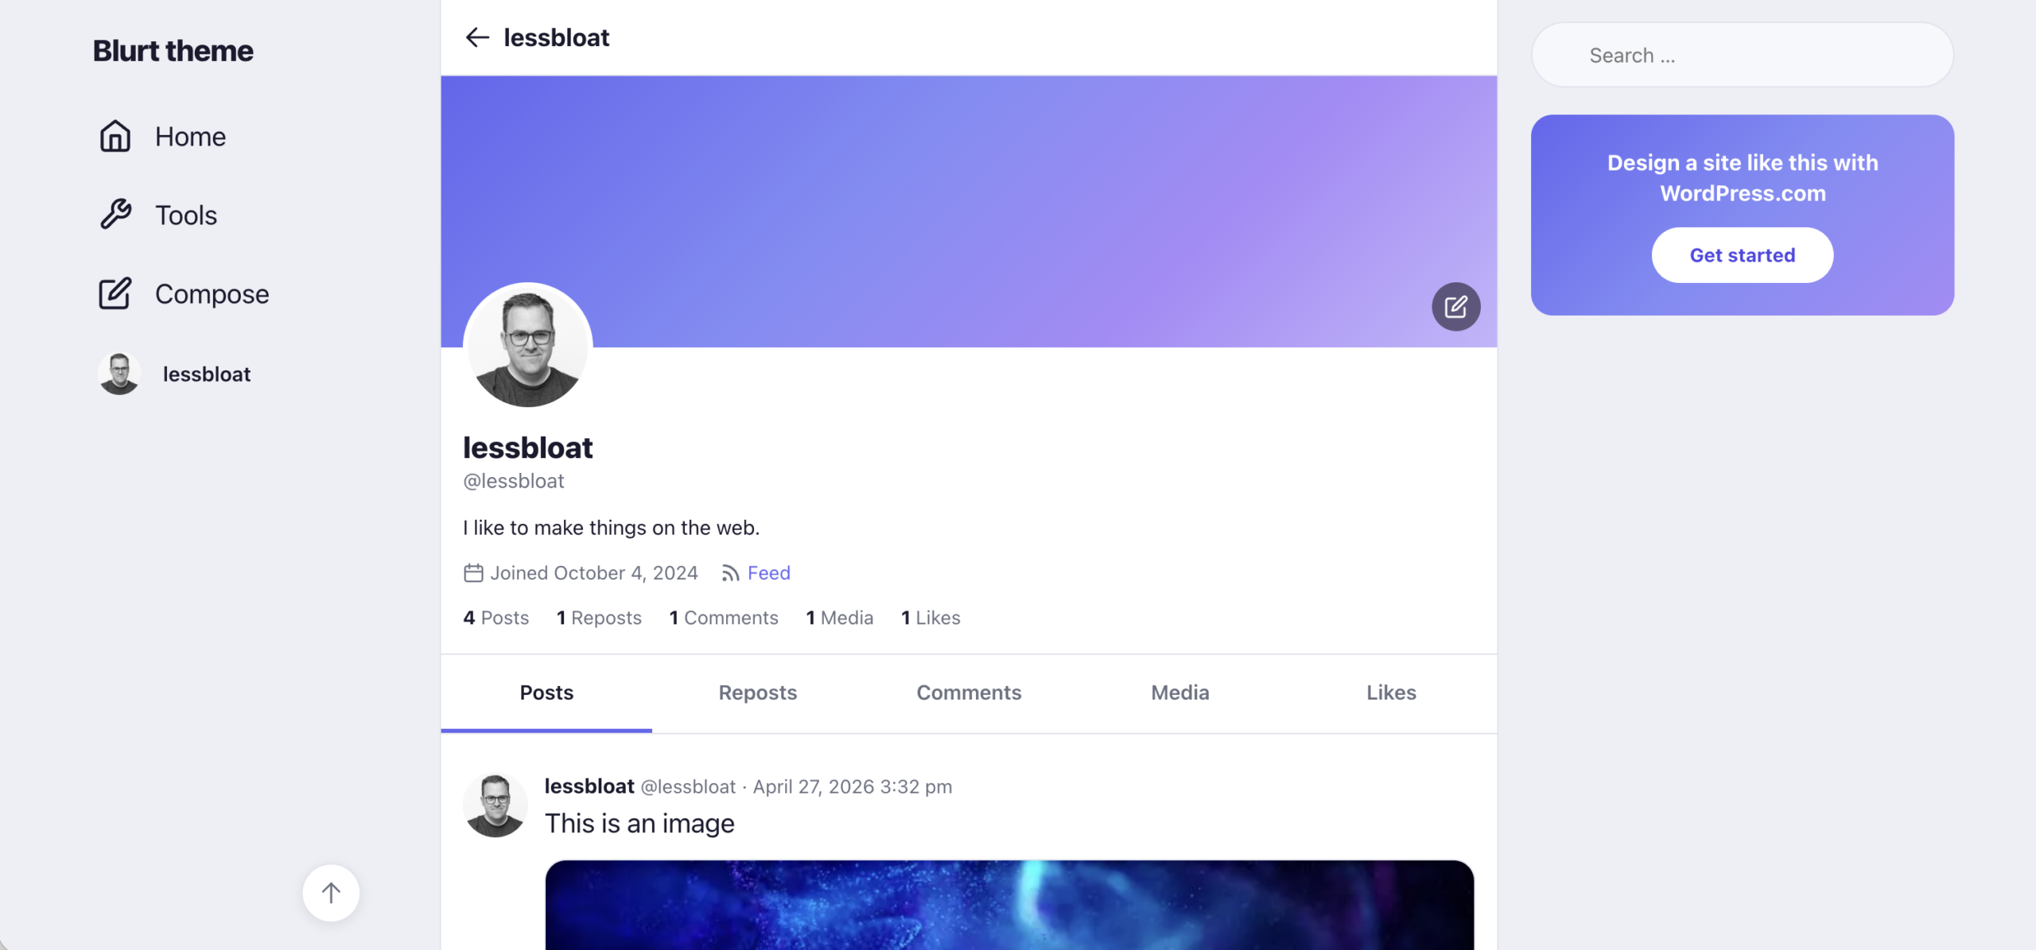Open the Media tab
The height and width of the screenshot is (950, 2036).
(1180, 692)
